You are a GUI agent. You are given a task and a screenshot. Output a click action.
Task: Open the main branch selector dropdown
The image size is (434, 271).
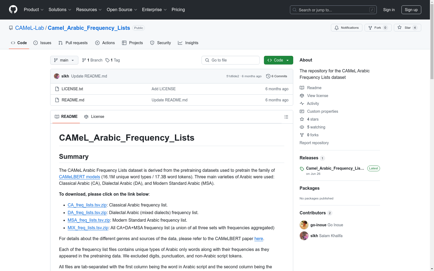(x=64, y=60)
